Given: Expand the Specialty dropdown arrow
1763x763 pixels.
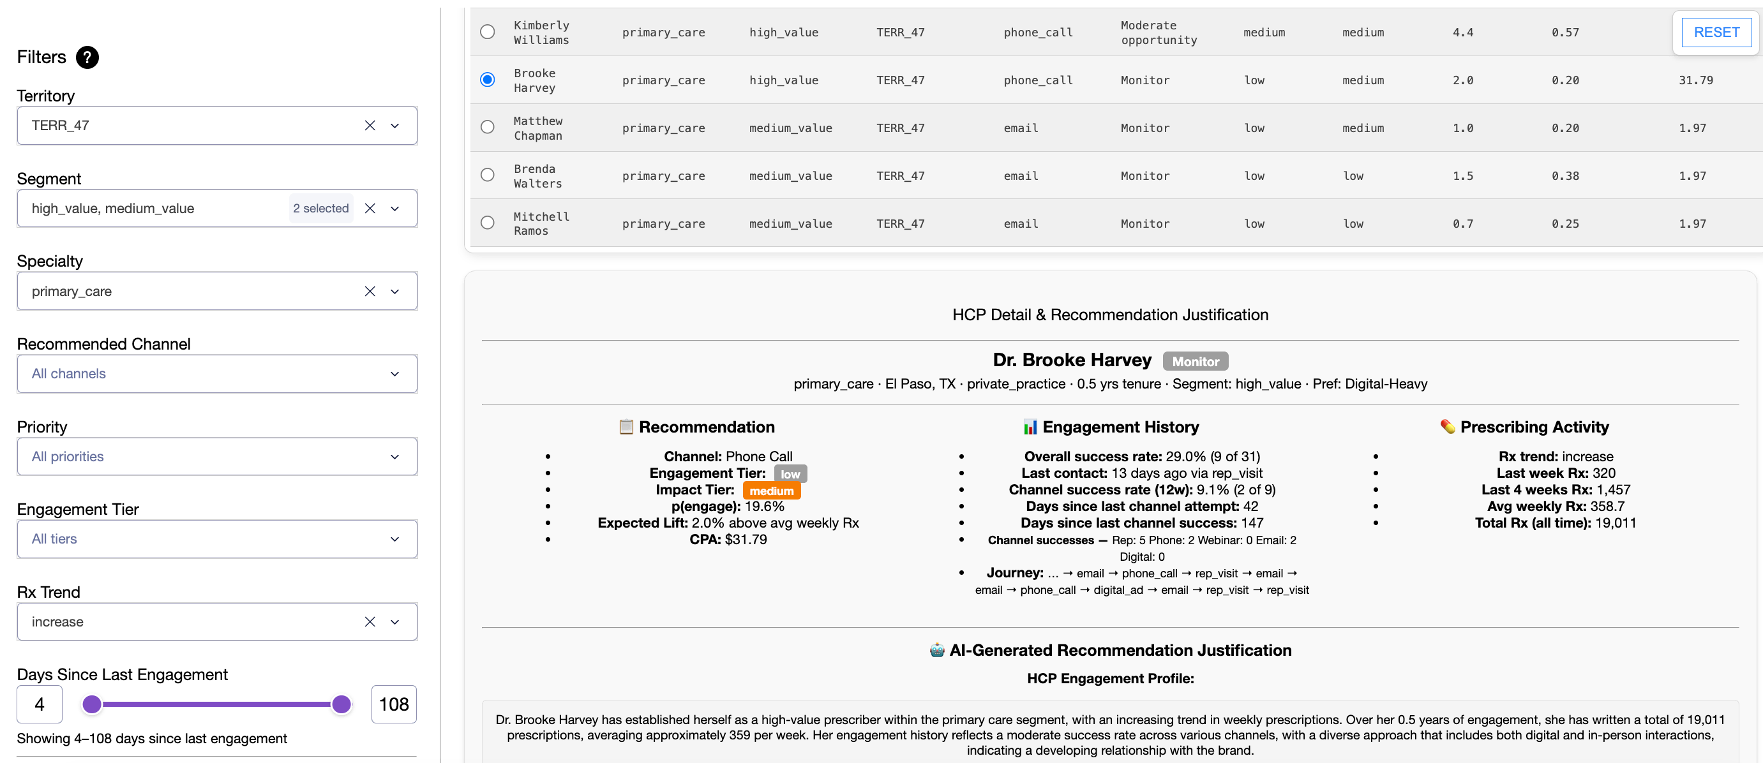Looking at the screenshot, I should pyautogui.click(x=395, y=291).
